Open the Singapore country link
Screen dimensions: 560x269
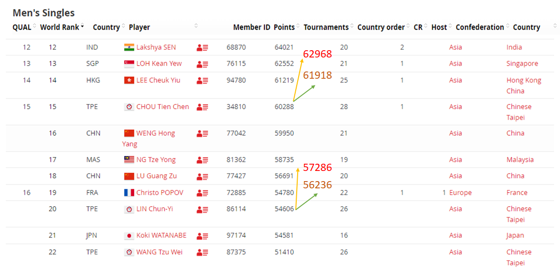point(522,64)
